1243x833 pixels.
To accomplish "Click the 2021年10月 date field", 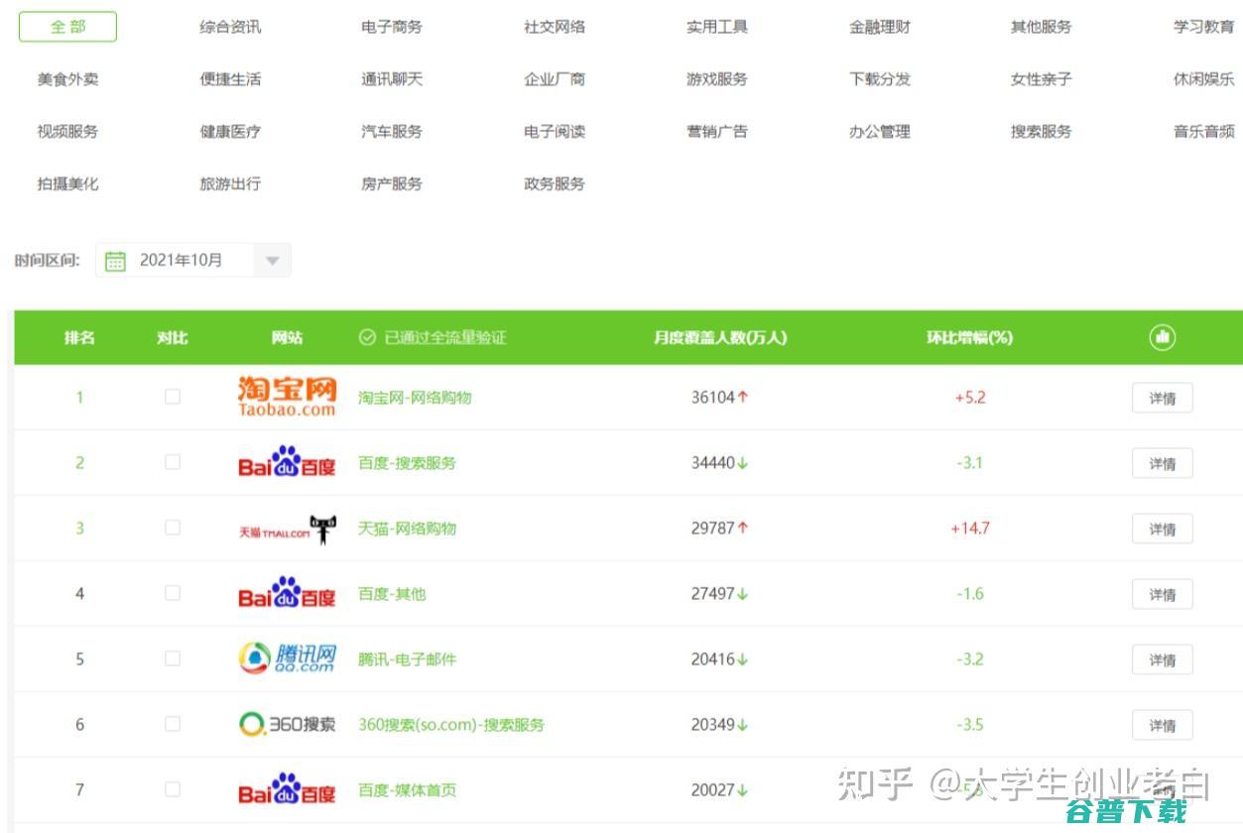I will point(188,260).
